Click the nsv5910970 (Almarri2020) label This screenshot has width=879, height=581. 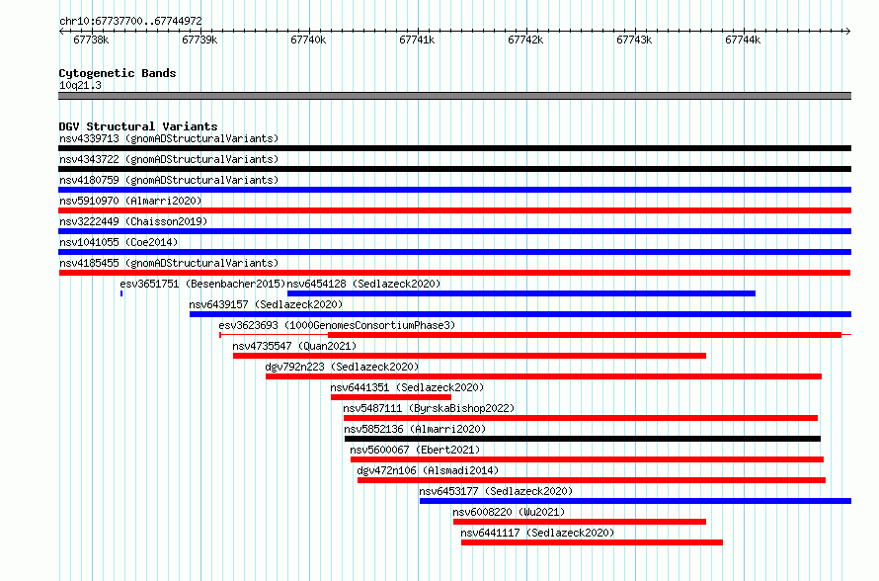pos(130,201)
